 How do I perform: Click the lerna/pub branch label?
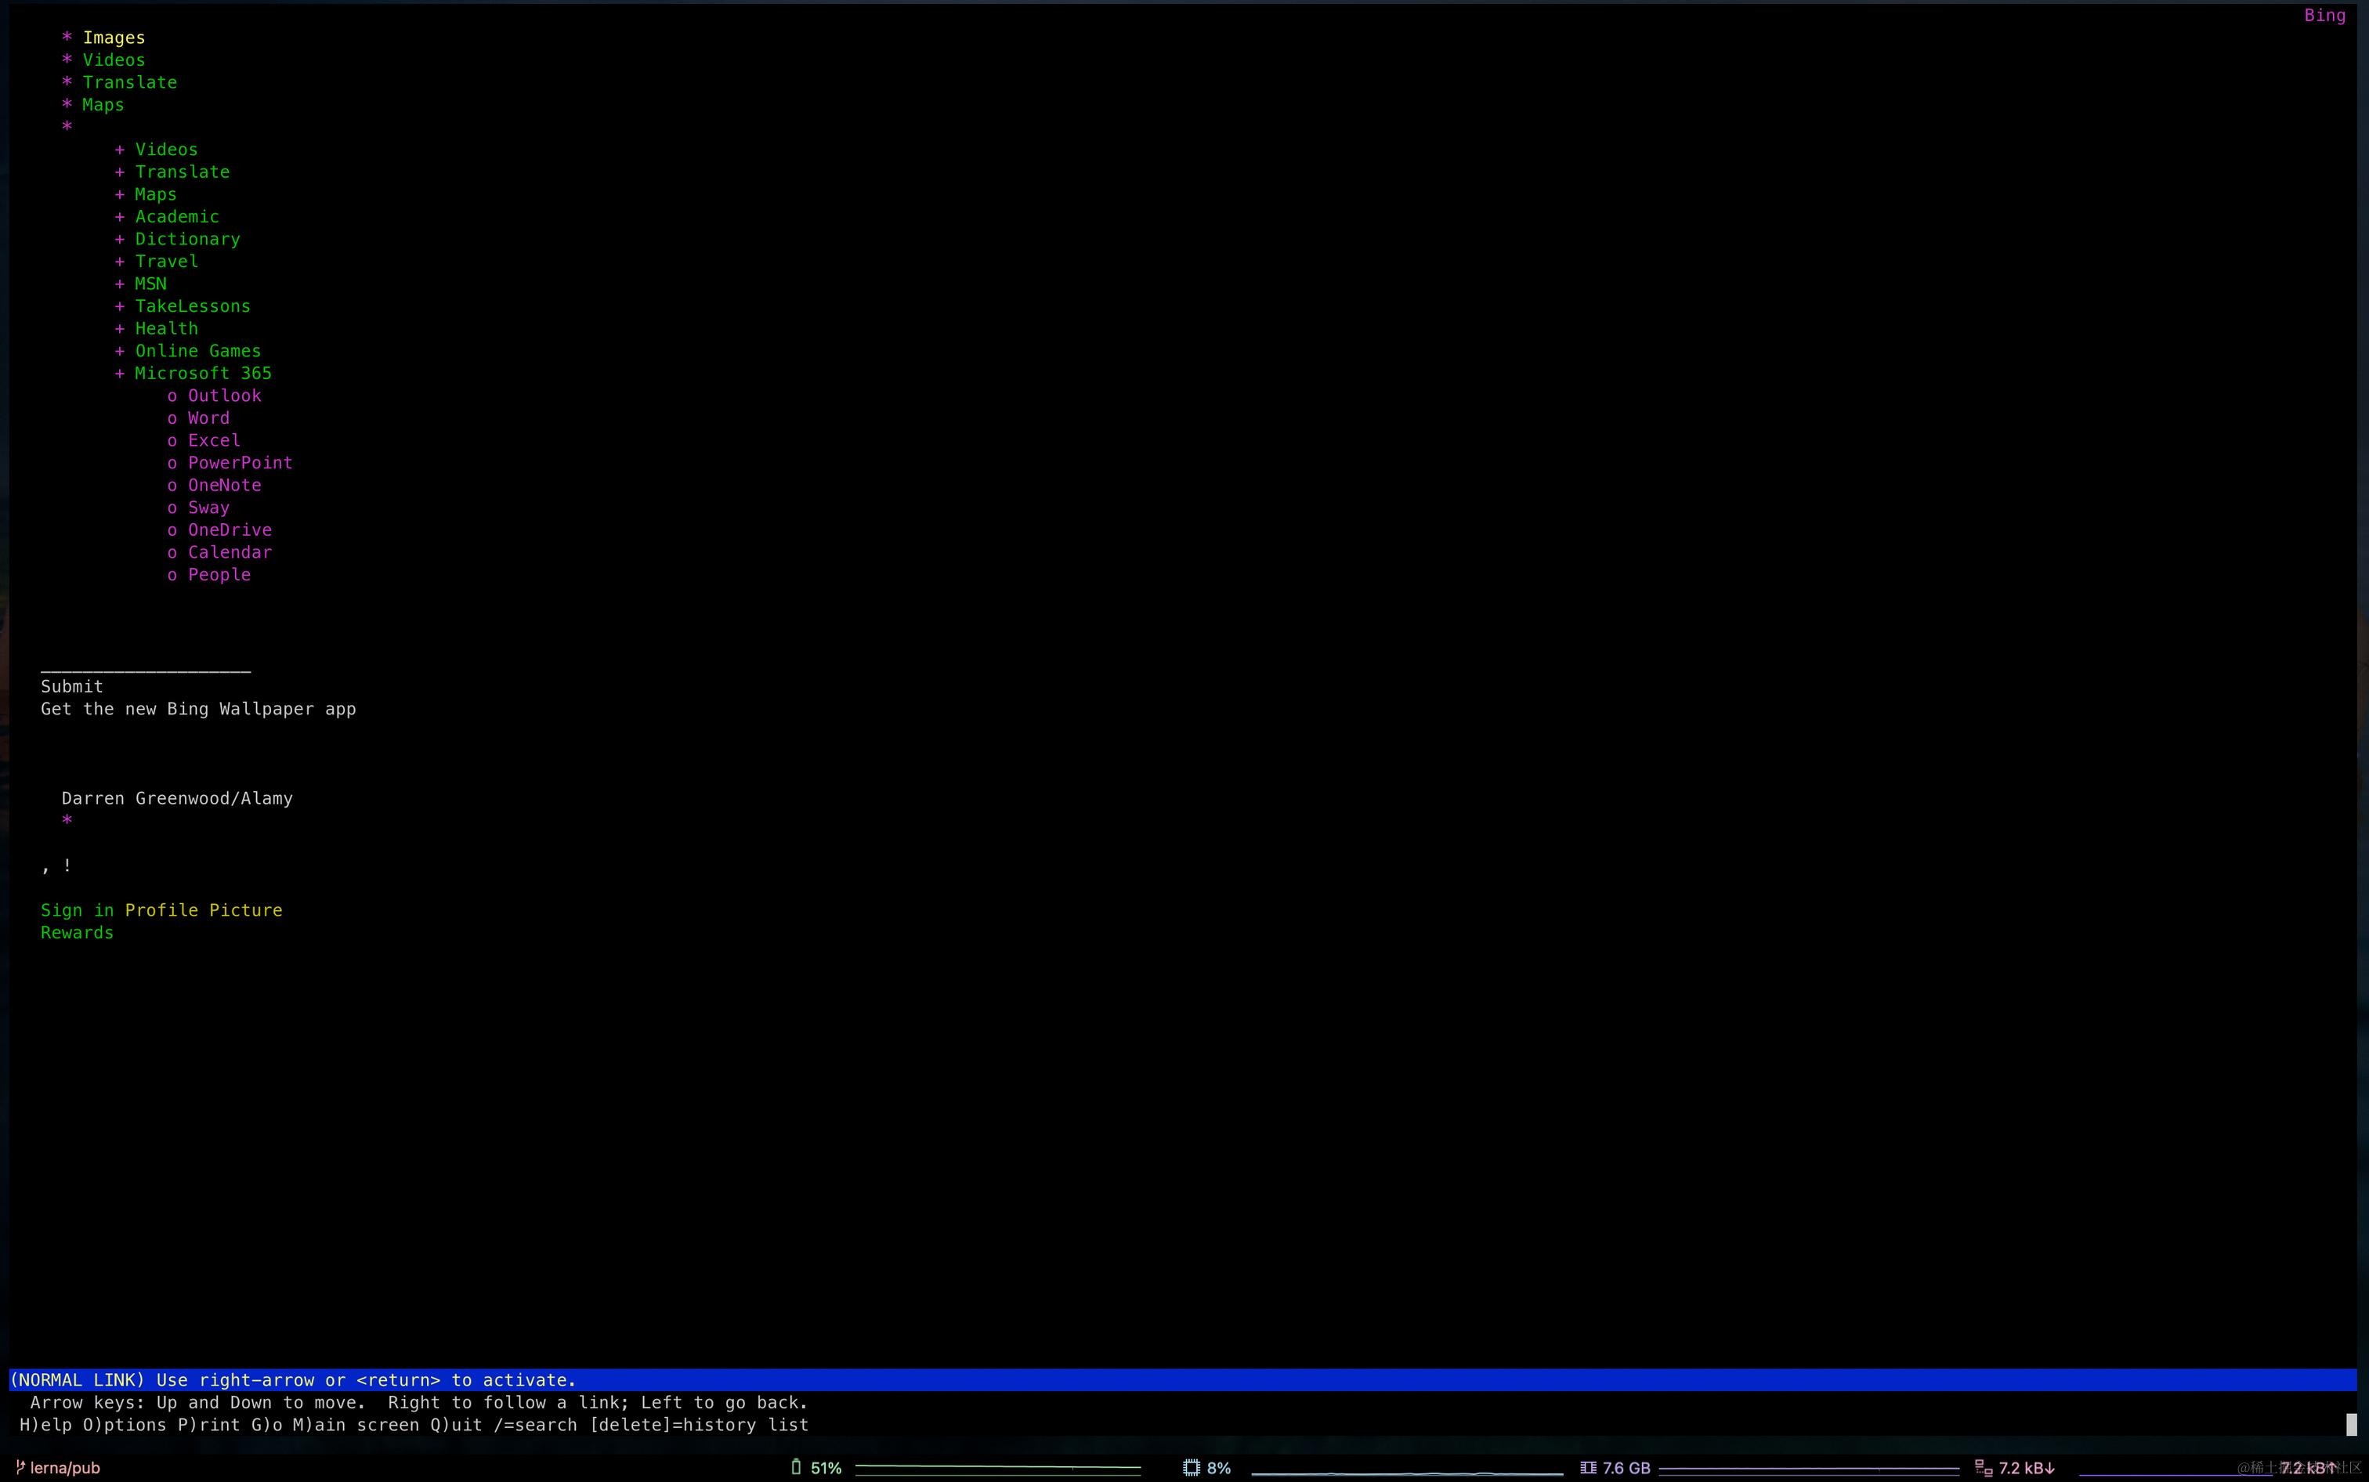click(x=65, y=1467)
